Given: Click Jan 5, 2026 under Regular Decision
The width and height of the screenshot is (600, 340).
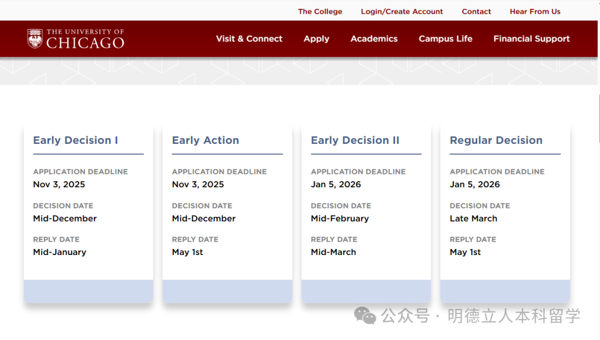Looking at the screenshot, I should point(474,184).
